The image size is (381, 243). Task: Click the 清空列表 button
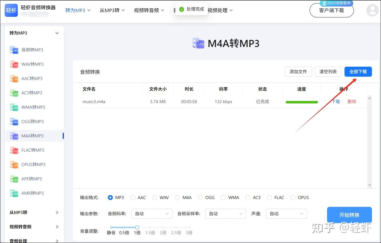328,72
